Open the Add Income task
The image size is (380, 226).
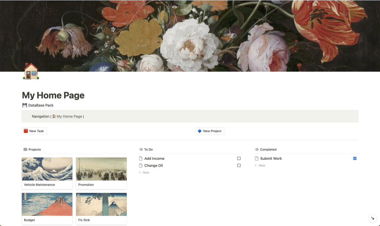pyautogui.click(x=154, y=158)
